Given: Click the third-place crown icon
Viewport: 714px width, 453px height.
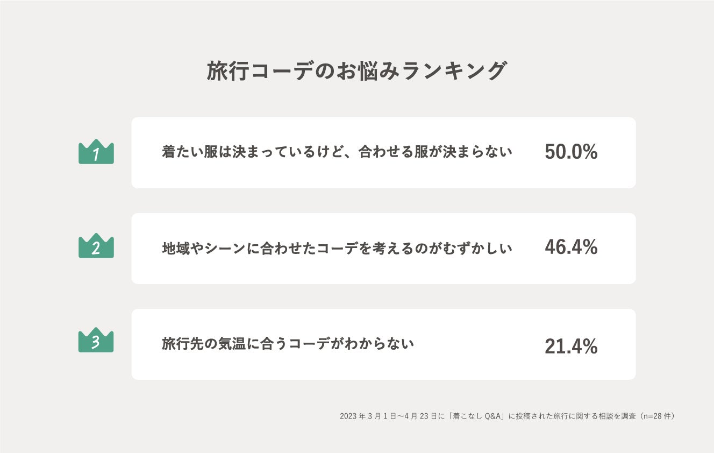Looking at the screenshot, I should [x=96, y=341].
